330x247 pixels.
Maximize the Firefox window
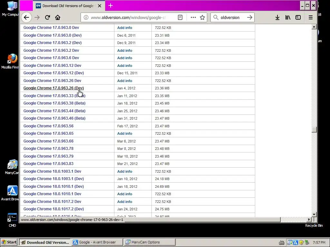point(307,6)
